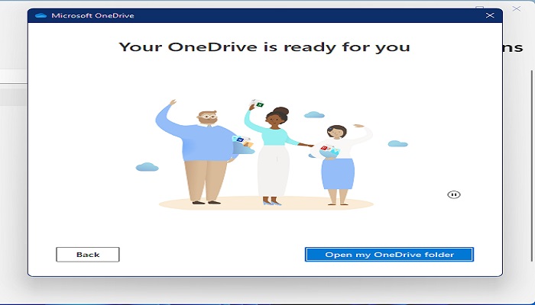Click the OneDrive cloud icon in title bar
The width and height of the screenshot is (535, 305).
tap(41, 15)
